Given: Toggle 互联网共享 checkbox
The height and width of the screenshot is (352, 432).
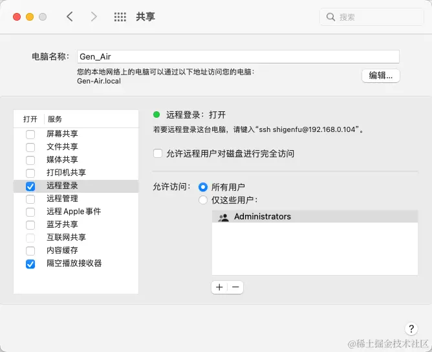Looking at the screenshot, I should (x=30, y=238).
